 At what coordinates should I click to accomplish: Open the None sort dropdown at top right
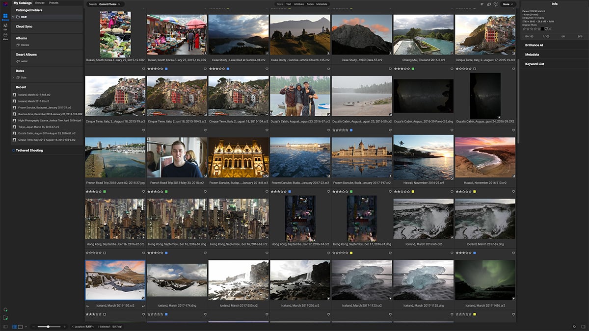[507, 4]
